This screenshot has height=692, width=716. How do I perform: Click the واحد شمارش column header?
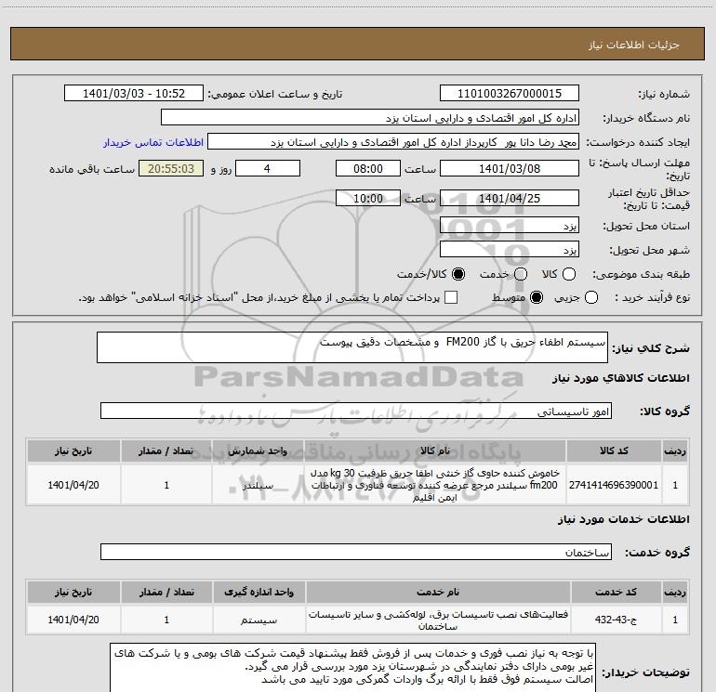coord(258,450)
